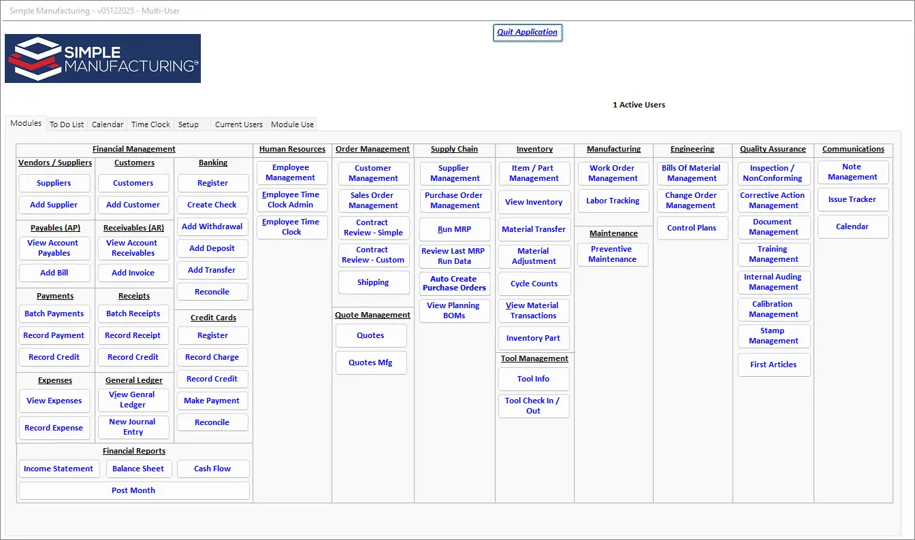Select the Current Users tab

[x=238, y=124]
